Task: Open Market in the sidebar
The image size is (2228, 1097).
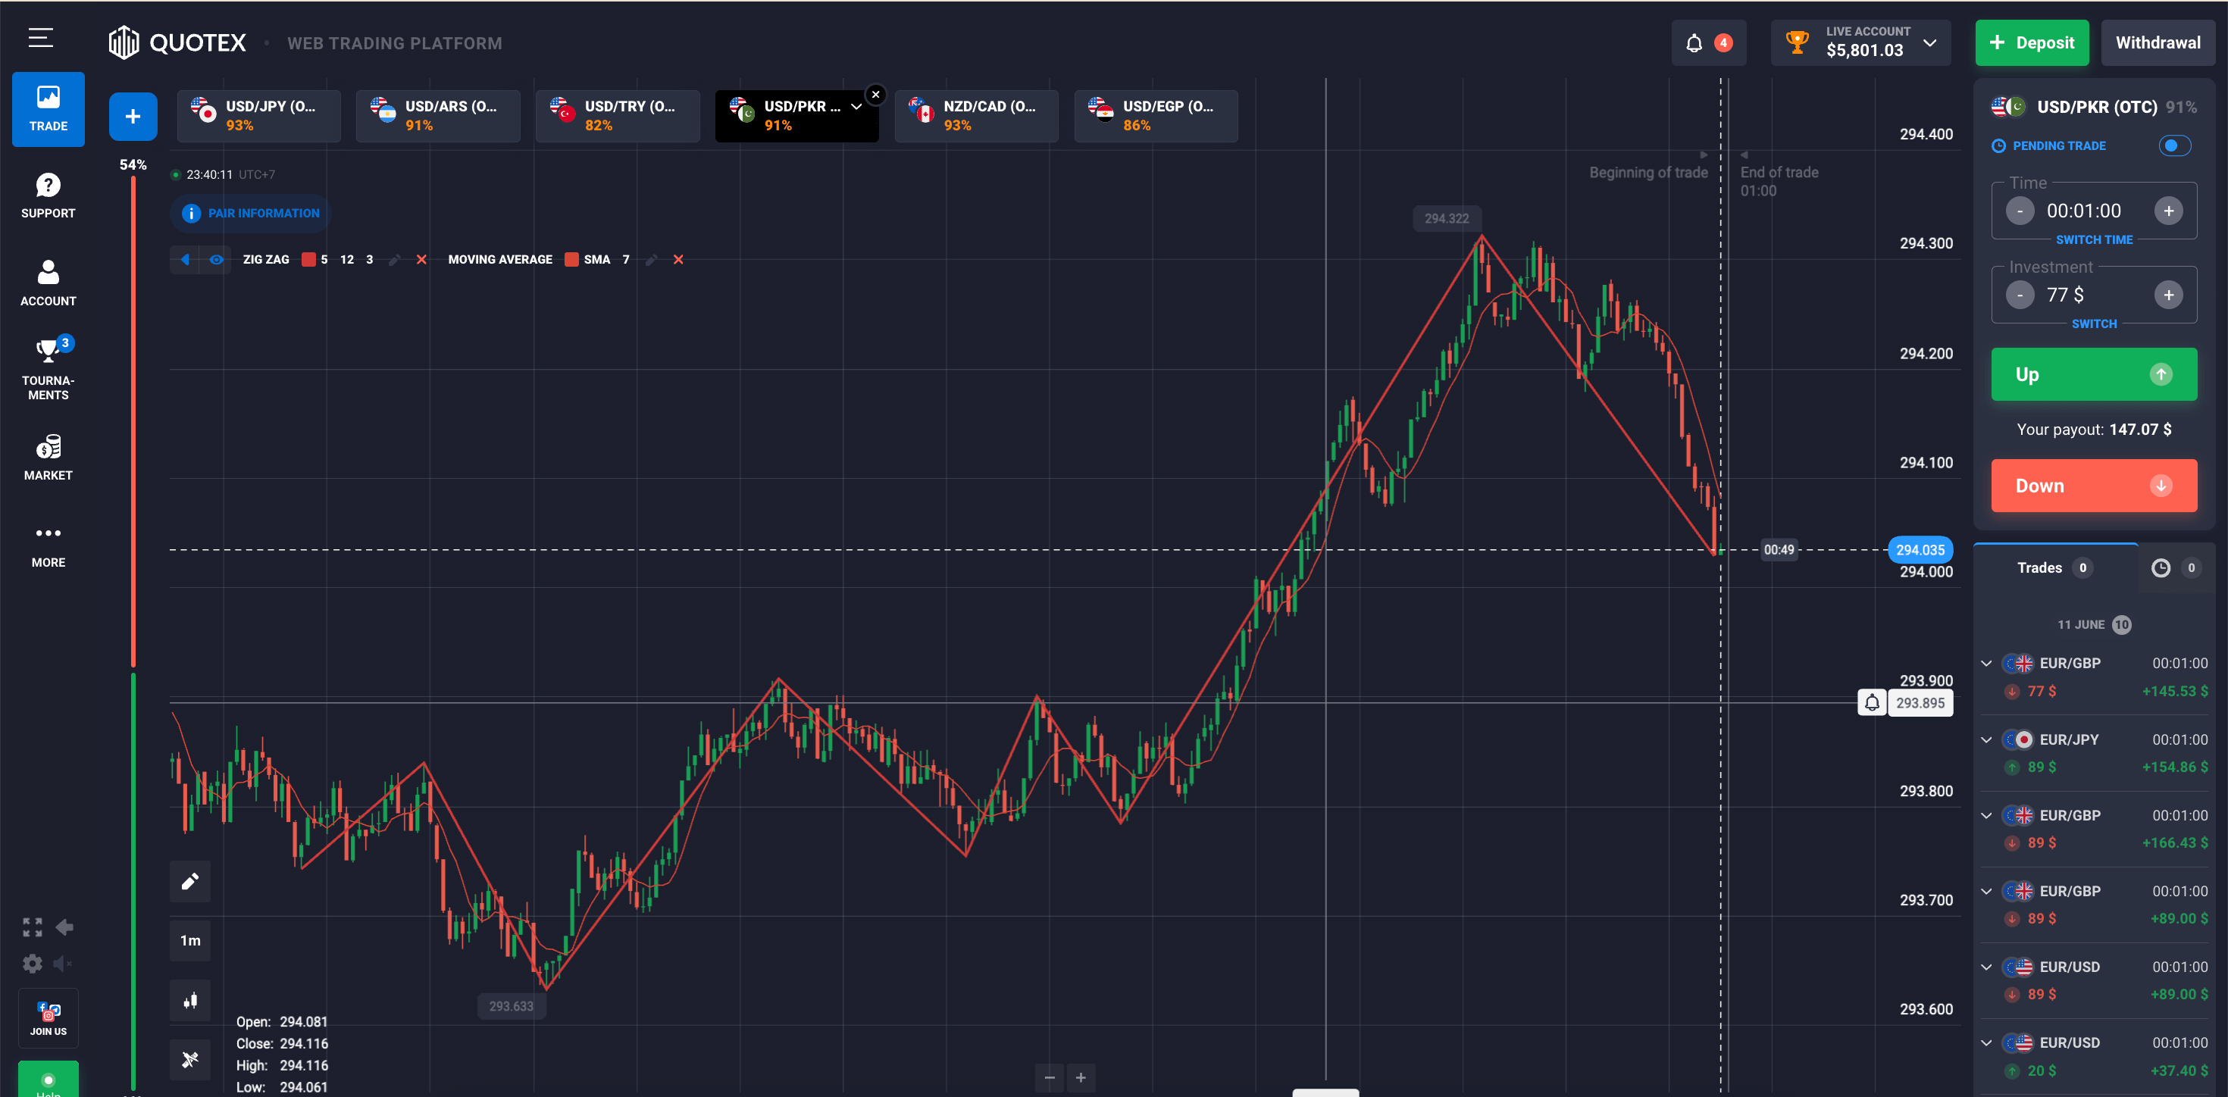Action: coord(49,458)
